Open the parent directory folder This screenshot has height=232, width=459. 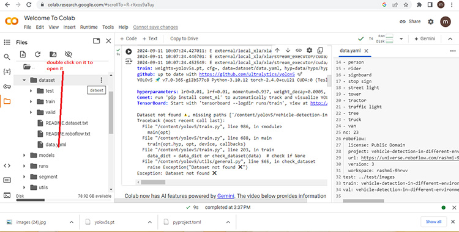tap(27, 67)
